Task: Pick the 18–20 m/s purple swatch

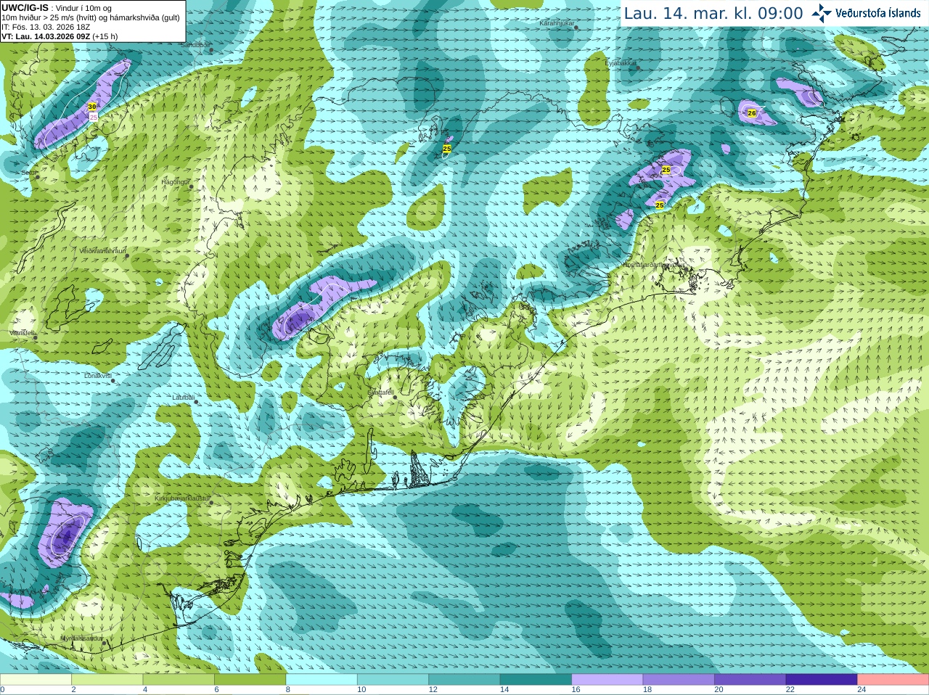Action: pos(679,679)
